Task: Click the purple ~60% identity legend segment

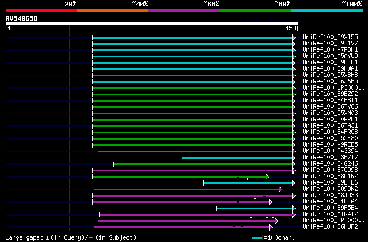Action: (x=184, y=10)
